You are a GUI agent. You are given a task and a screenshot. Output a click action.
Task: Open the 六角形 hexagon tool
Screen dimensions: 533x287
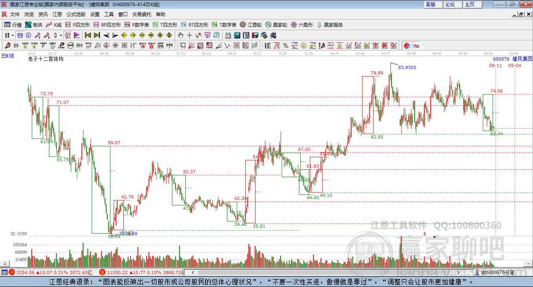[302, 25]
